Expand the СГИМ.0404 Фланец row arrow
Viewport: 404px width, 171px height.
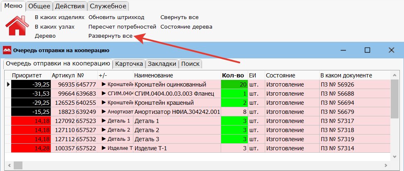coord(104,94)
